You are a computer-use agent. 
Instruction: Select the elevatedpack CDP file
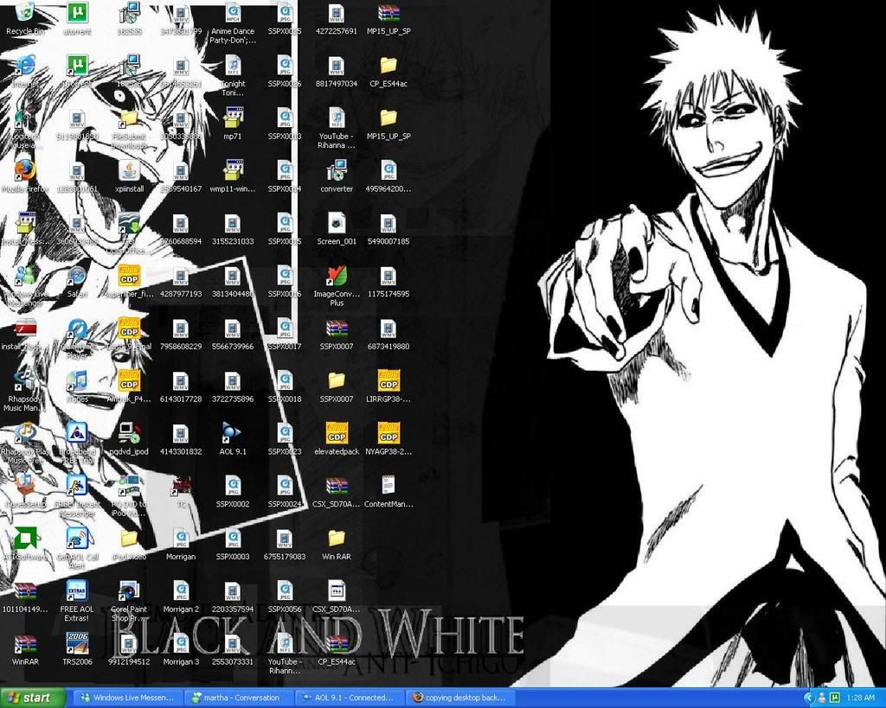337,438
